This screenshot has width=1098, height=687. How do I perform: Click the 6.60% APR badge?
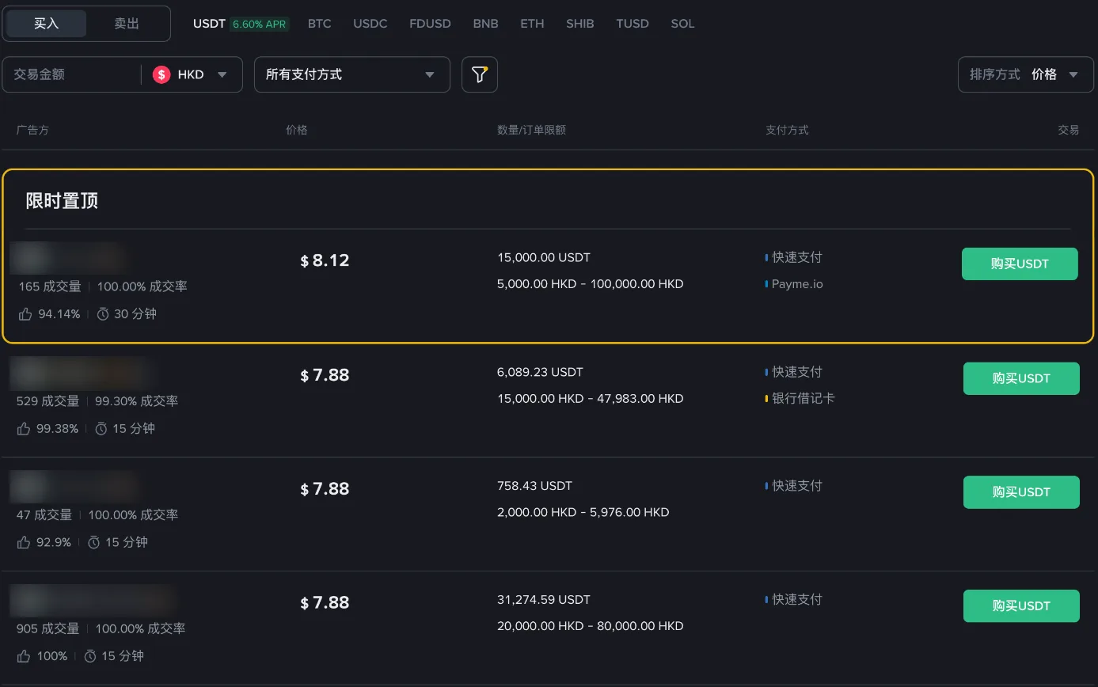(x=260, y=25)
